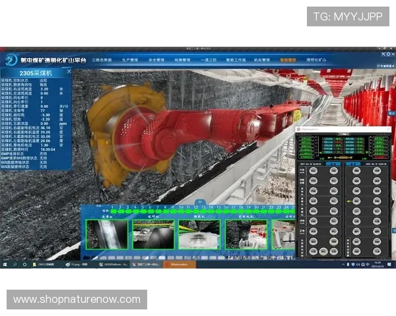The height and width of the screenshot is (316, 396).
Task: Open the Windows Start menu
Action: [5, 265]
